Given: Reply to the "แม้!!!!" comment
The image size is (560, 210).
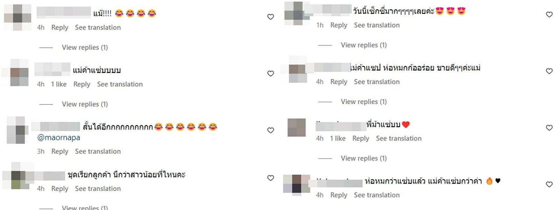Looking at the screenshot, I should [60, 28].
